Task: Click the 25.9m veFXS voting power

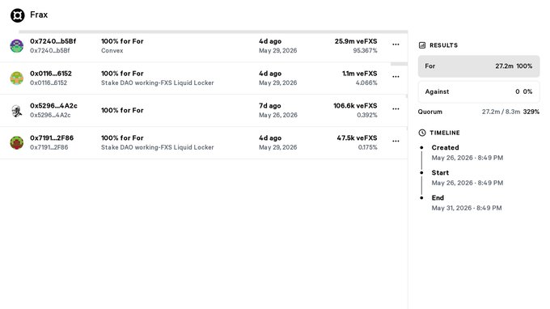Action: coord(356,41)
